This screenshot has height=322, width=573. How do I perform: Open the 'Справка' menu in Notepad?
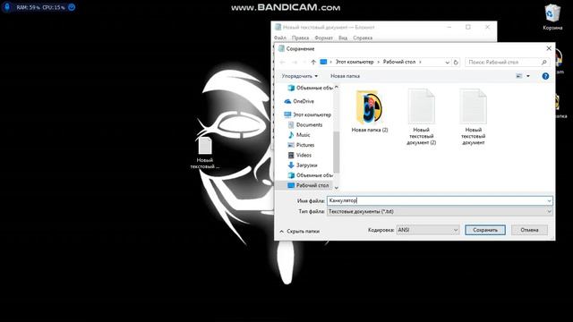363,38
